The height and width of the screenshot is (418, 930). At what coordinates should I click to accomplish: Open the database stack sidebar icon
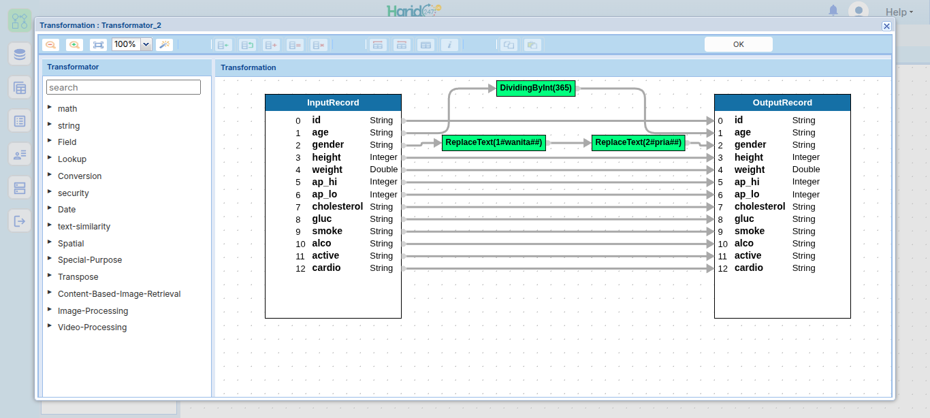tap(20, 54)
